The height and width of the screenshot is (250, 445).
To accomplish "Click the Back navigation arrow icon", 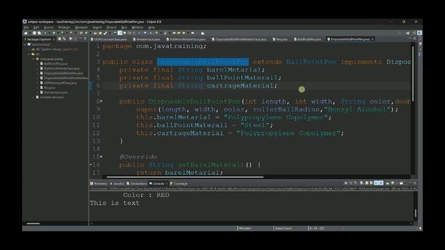I will (184, 33).
